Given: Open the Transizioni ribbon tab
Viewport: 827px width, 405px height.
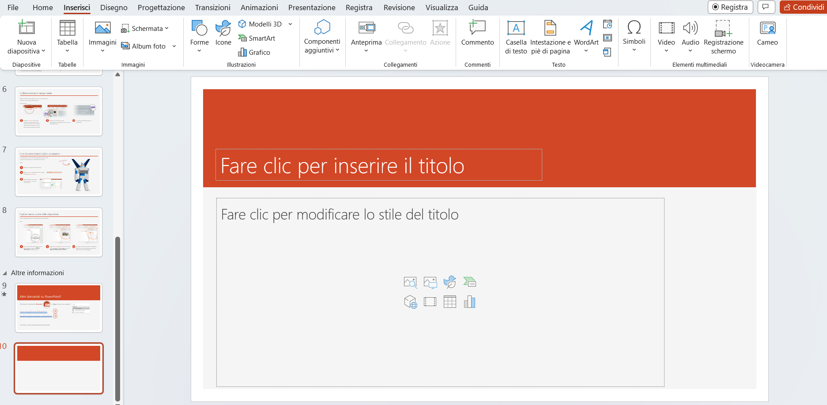Looking at the screenshot, I should (x=212, y=8).
